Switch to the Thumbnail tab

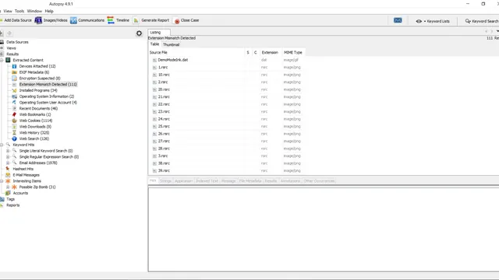pyautogui.click(x=172, y=45)
